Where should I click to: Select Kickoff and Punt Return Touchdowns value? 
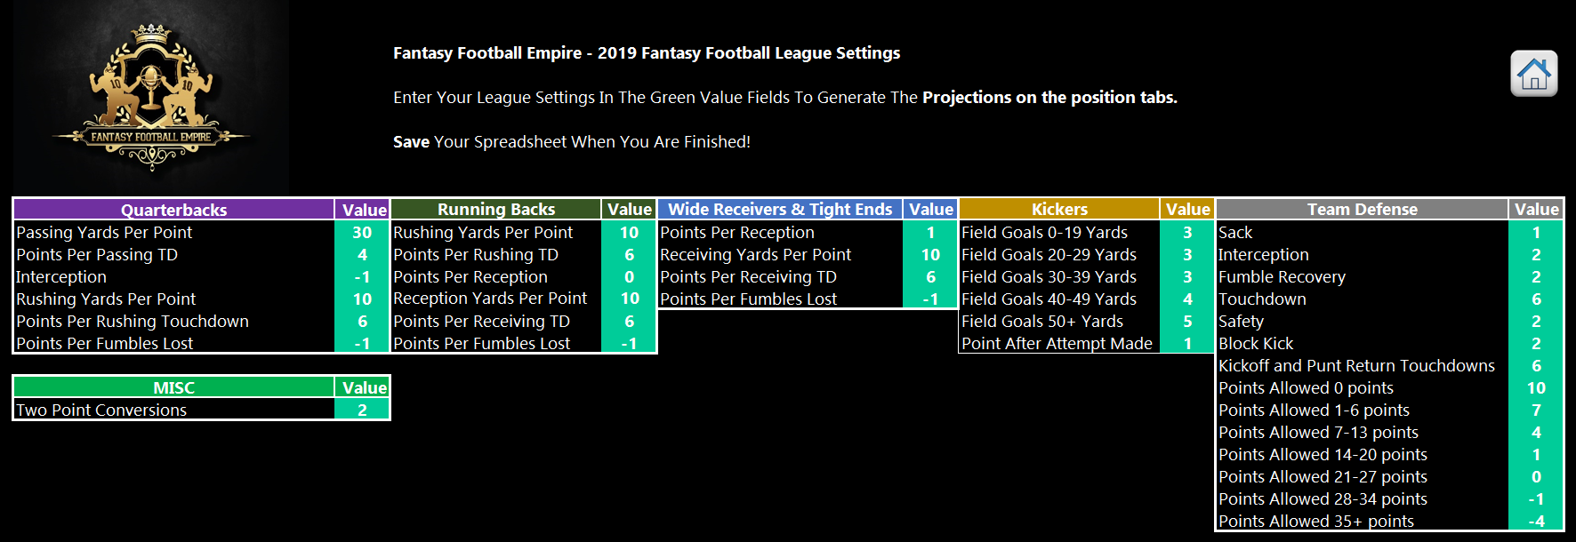click(1536, 365)
